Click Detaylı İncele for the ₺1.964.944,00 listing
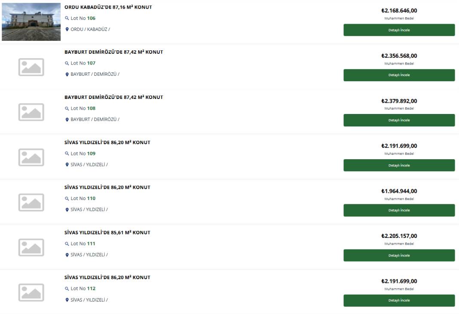The width and height of the screenshot is (459, 314). click(x=399, y=210)
